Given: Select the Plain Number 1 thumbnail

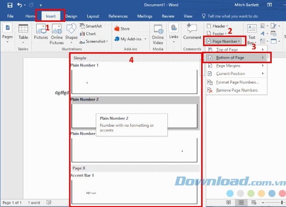Looking at the screenshot, I should [134, 81].
